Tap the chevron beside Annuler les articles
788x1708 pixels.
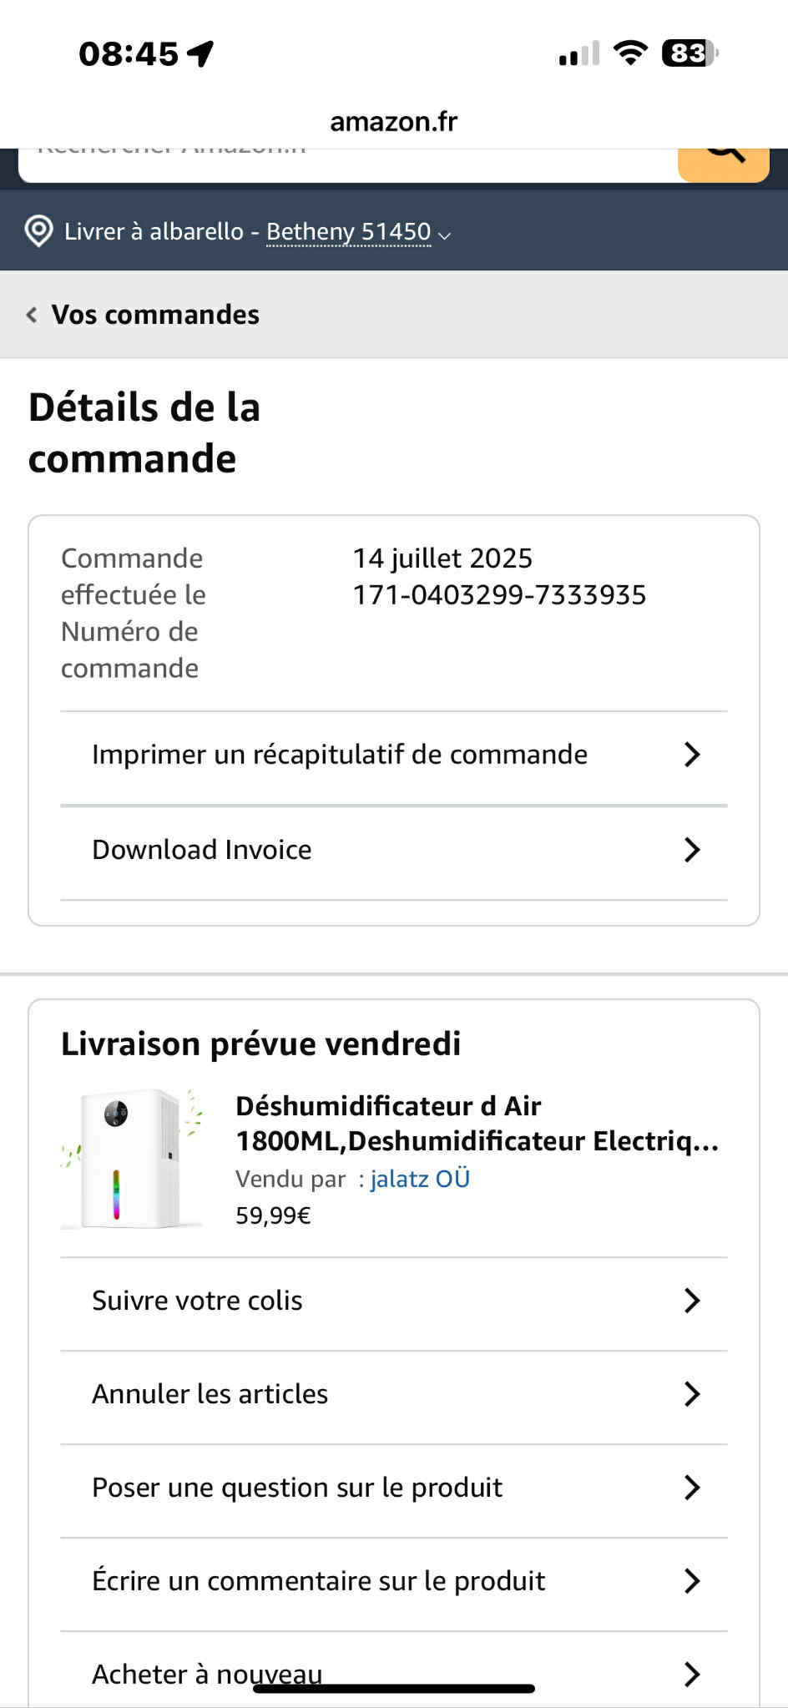692,1394
